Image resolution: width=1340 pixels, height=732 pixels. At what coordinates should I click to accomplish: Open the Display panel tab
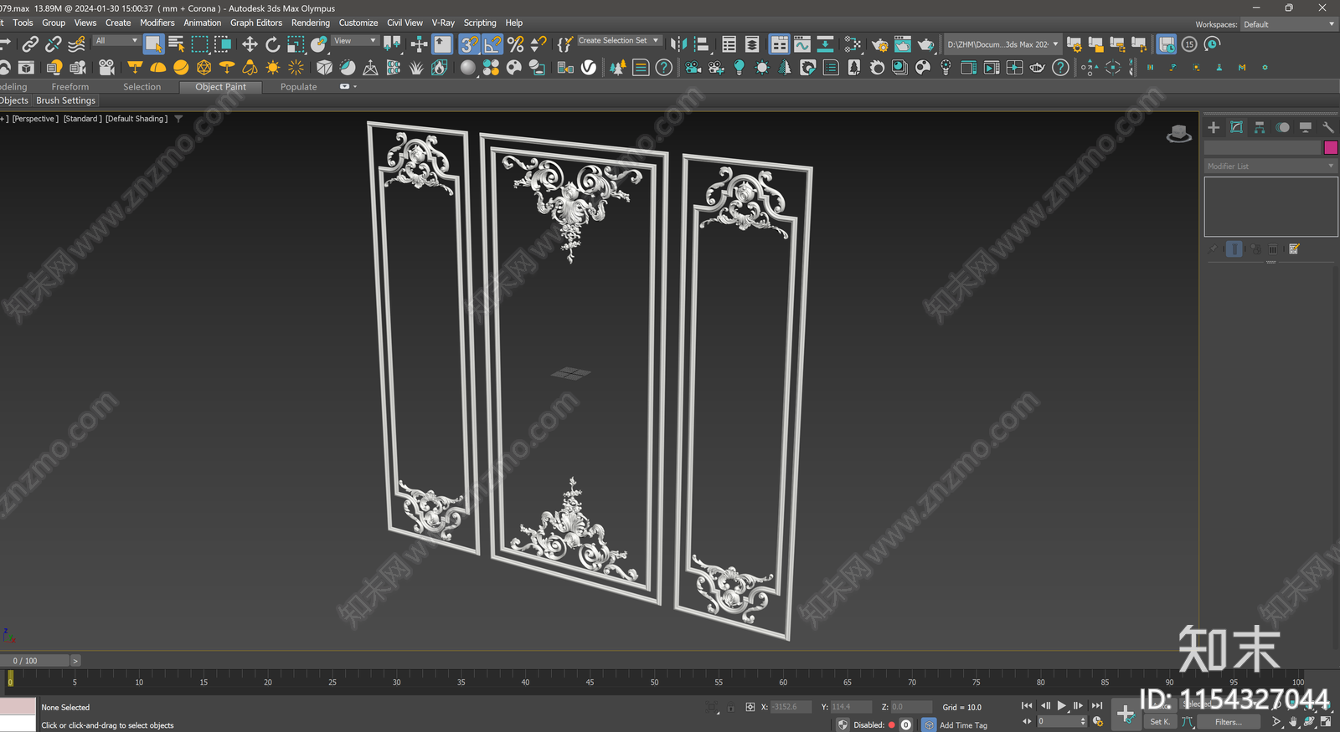coord(1306,127)
